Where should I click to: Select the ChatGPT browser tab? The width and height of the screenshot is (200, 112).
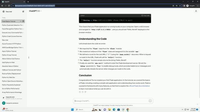coord(13,2)
